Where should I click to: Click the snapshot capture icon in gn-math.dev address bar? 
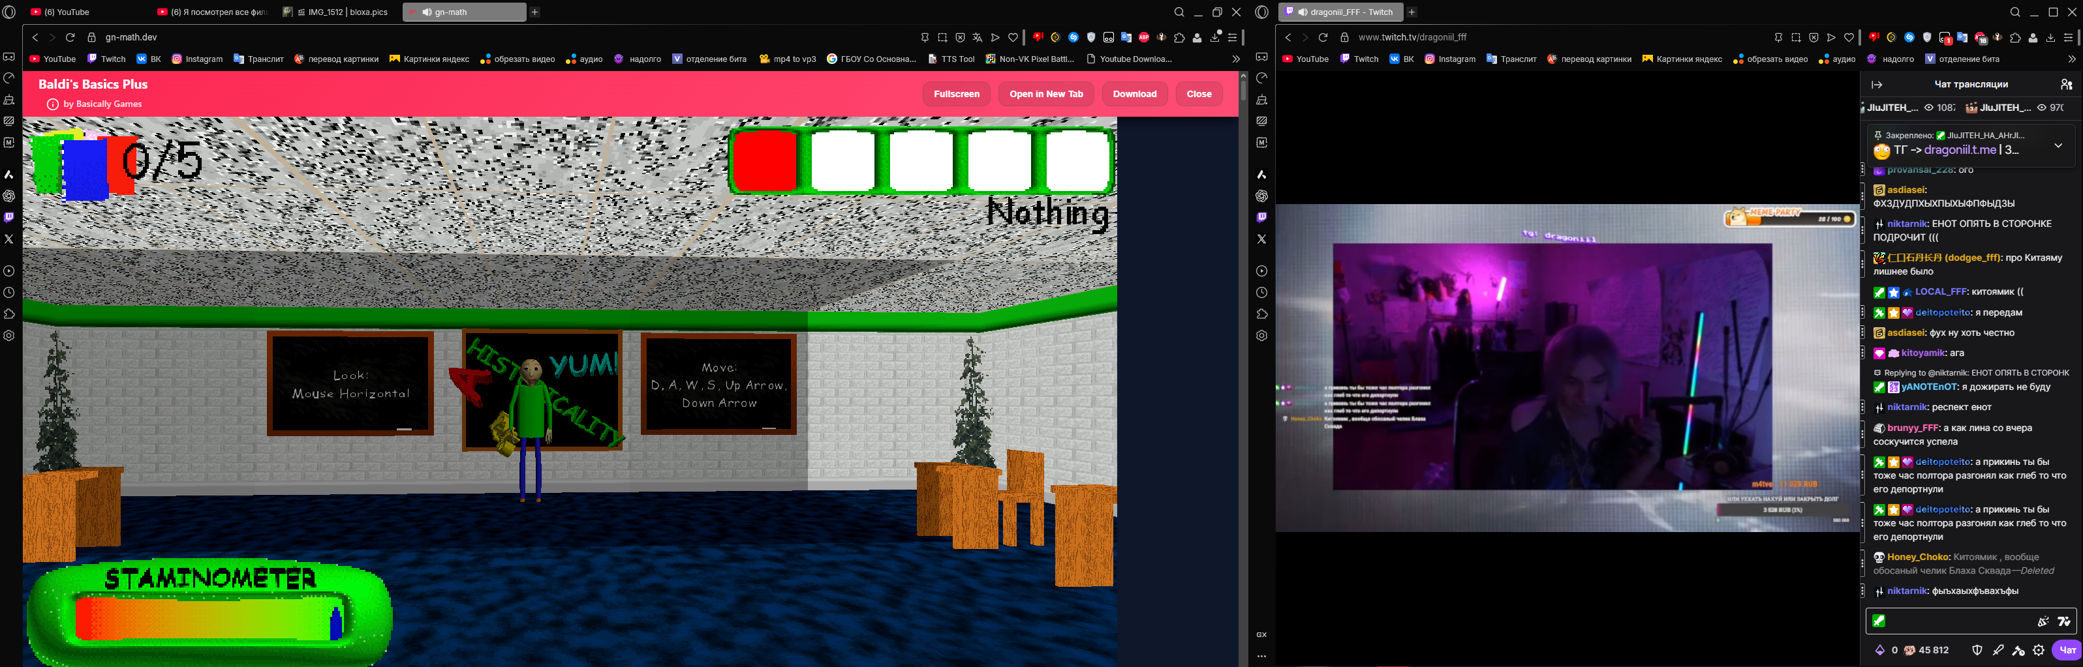(x=942, y=37)
